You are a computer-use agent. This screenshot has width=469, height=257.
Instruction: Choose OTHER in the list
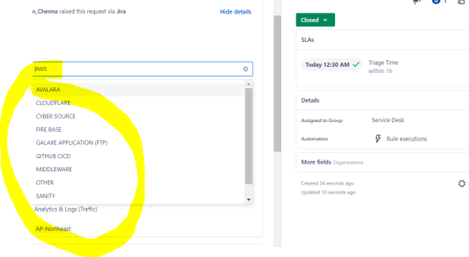[x=138, y=182]
